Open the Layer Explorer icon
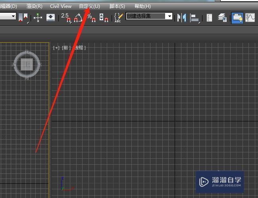Screen dimensions: 258x198 click(222, 17)
